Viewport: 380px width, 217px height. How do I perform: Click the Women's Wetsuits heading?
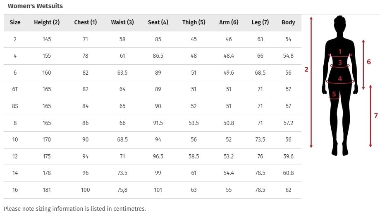[36, 6]
